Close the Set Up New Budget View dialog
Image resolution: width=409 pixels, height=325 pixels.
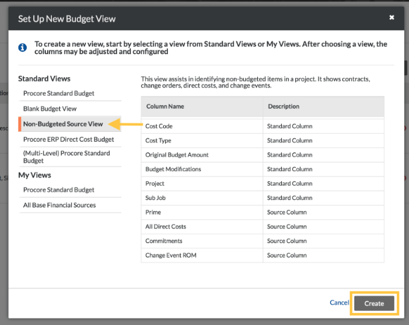[392, 17]
